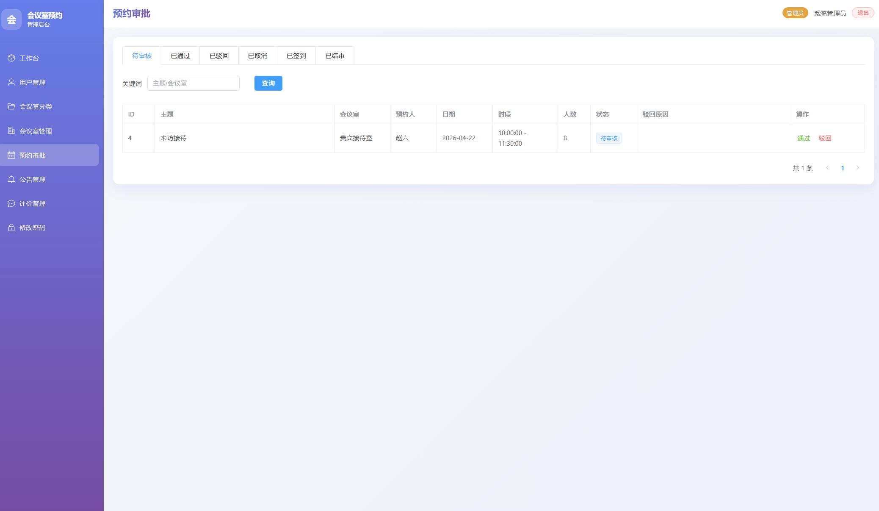
Task: Approve booking with 通过 link
Action: (x=803, y=138)
